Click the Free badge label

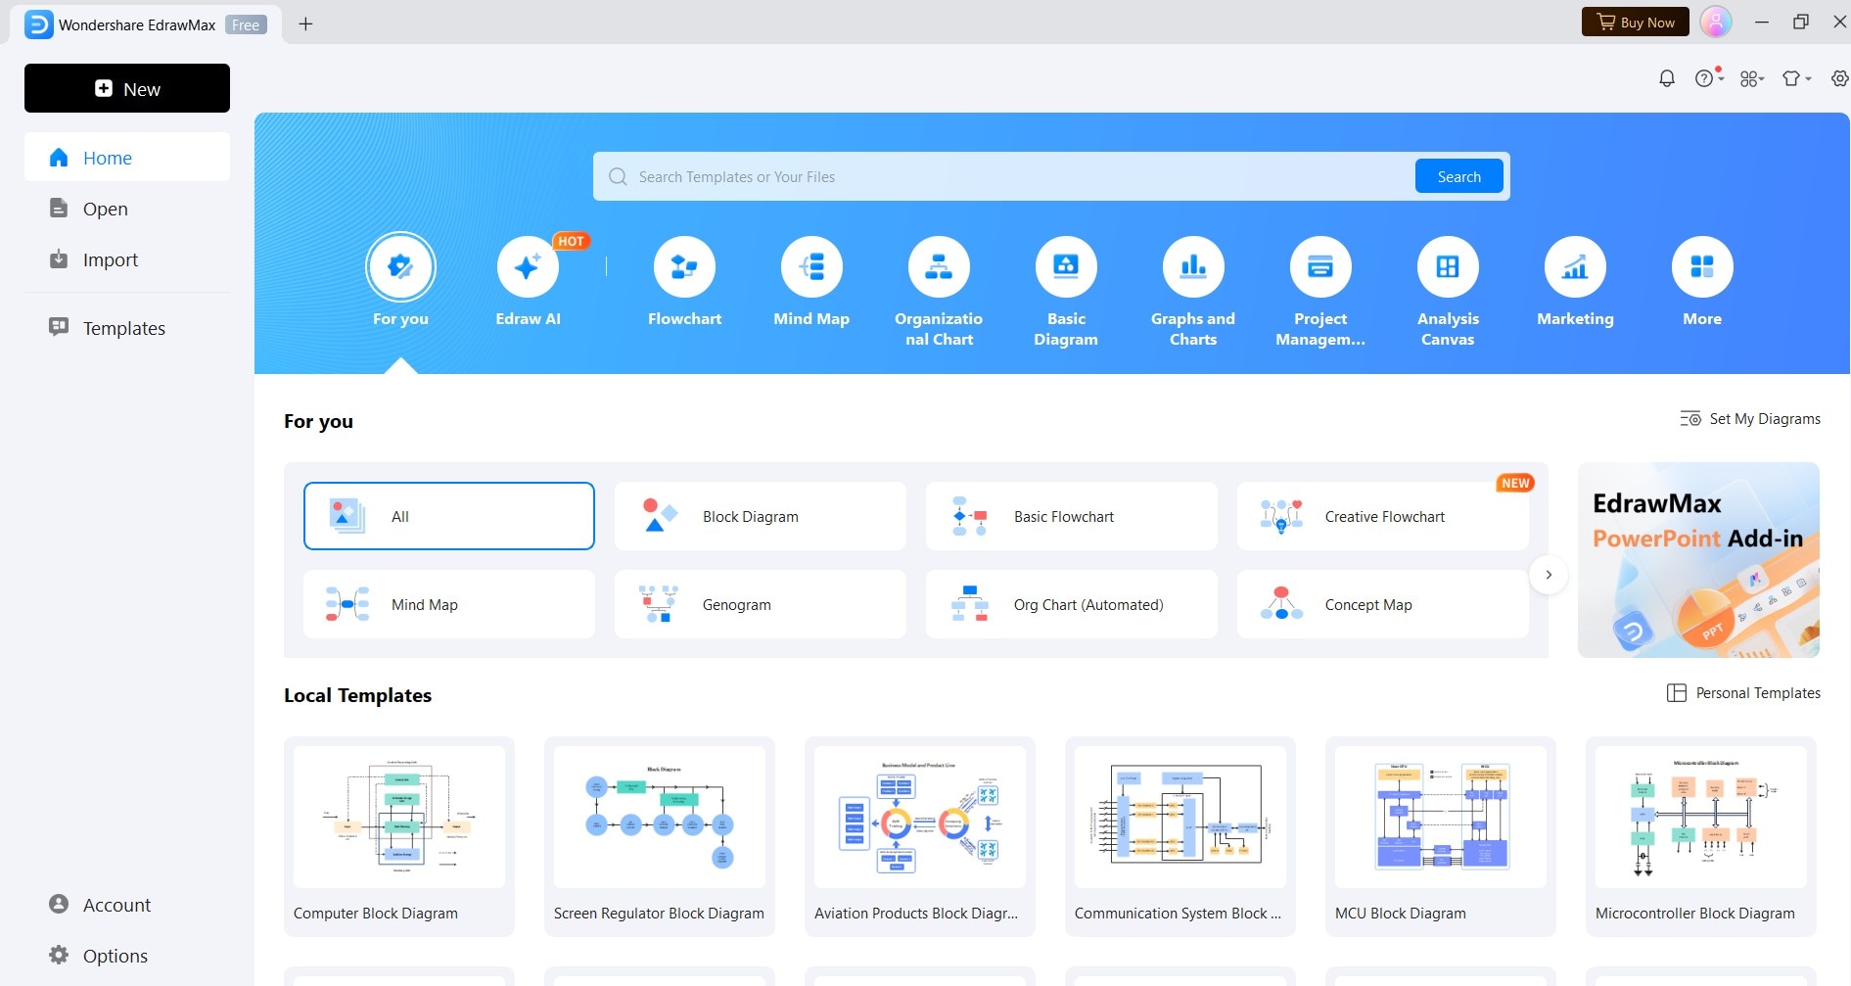246,24
